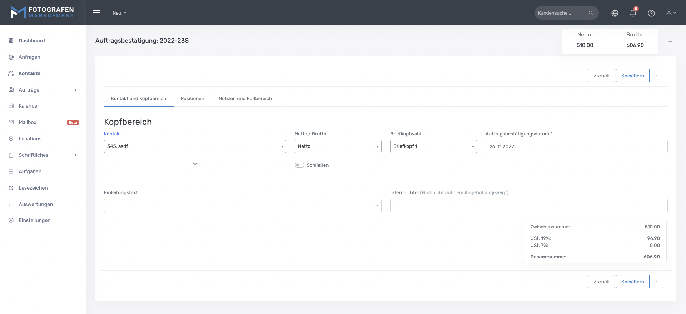Open the Briefkopfwahl dropdown

[433, 146]
